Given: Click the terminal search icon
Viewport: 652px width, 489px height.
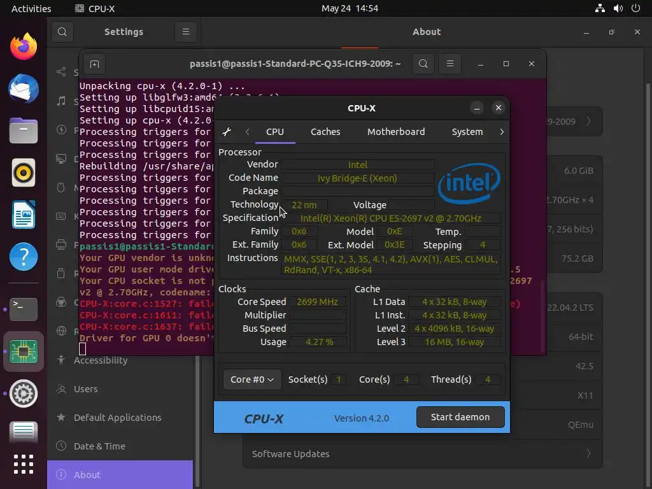Looking at the screenshot, I should (x=423, y=64).
